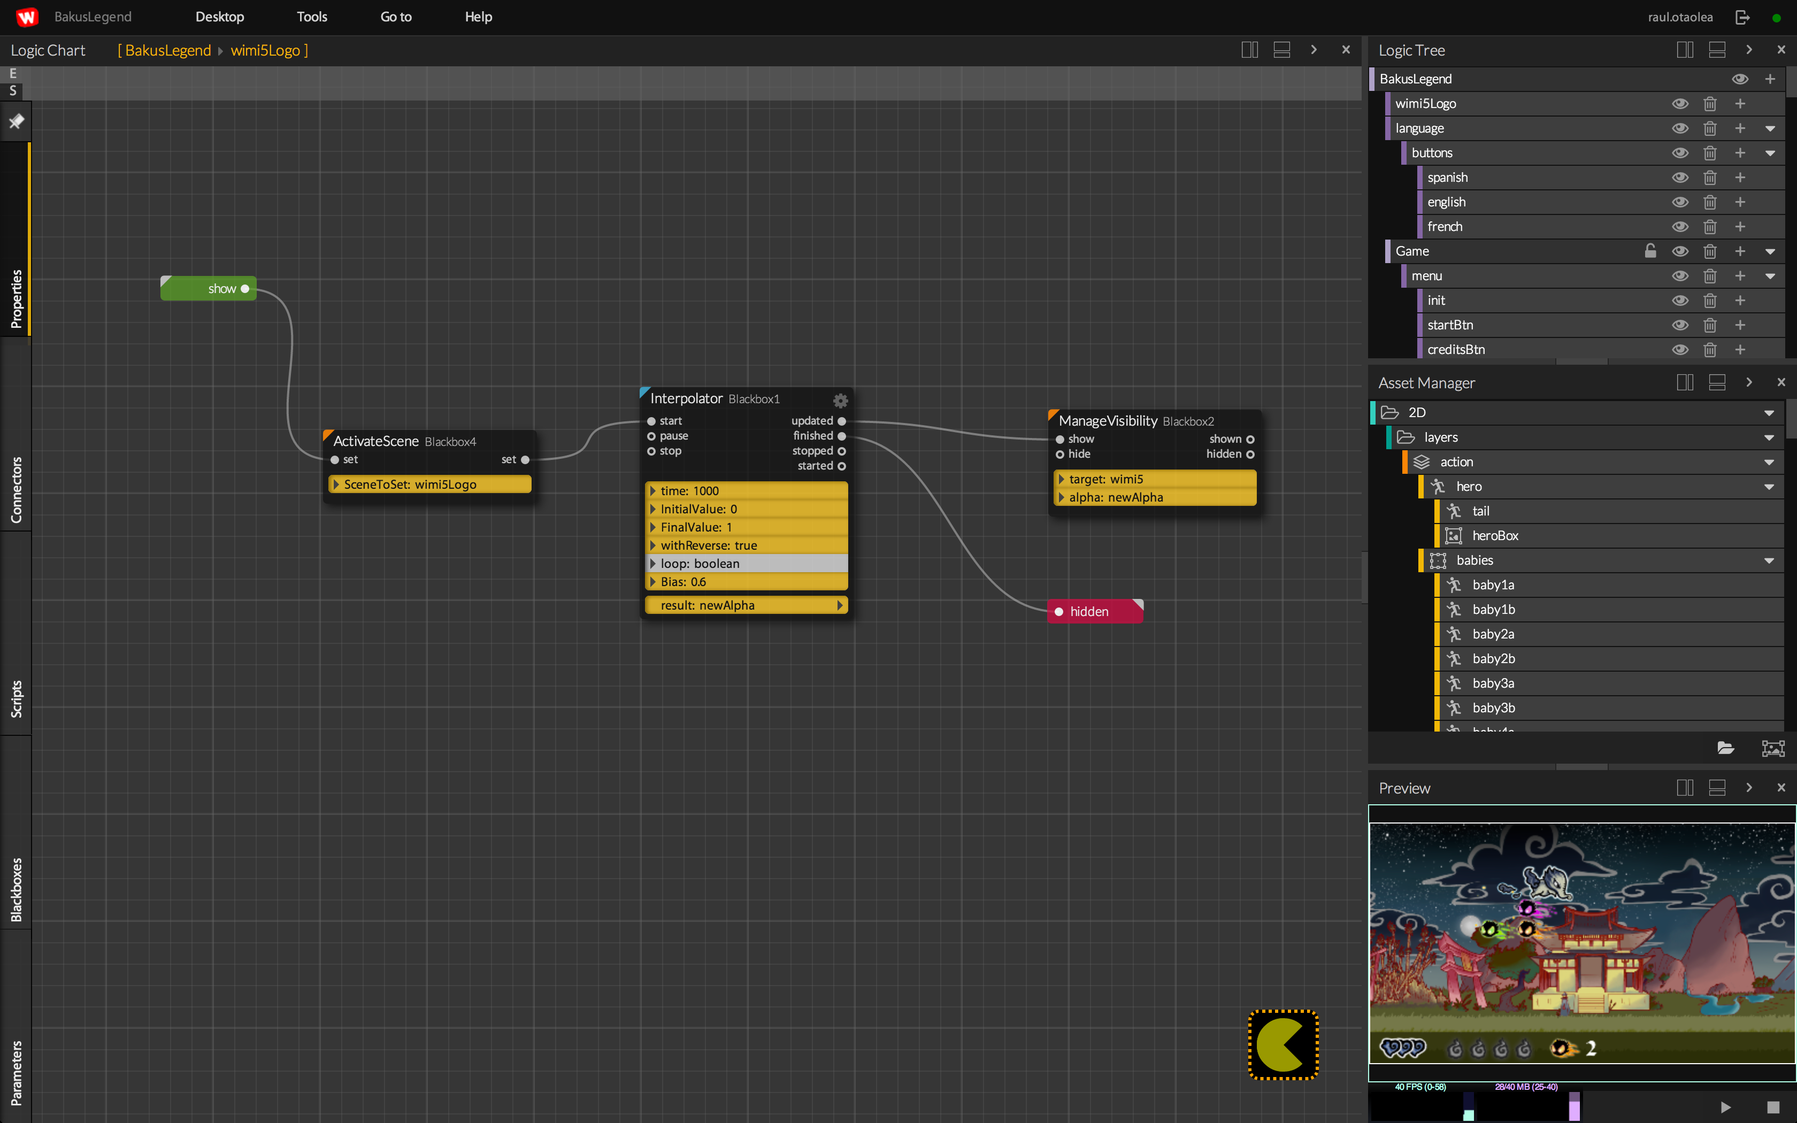Collapse the babies group in Asset Manager
The height and width of the screenshot is (1123, 1797).
click(1769, 561)
